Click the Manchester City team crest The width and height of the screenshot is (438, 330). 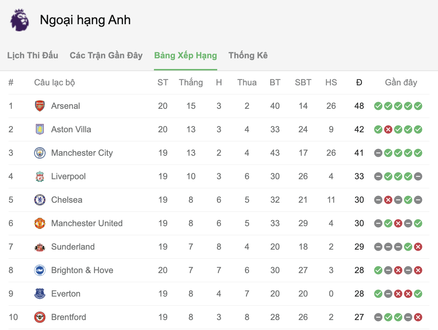point(39,153)
